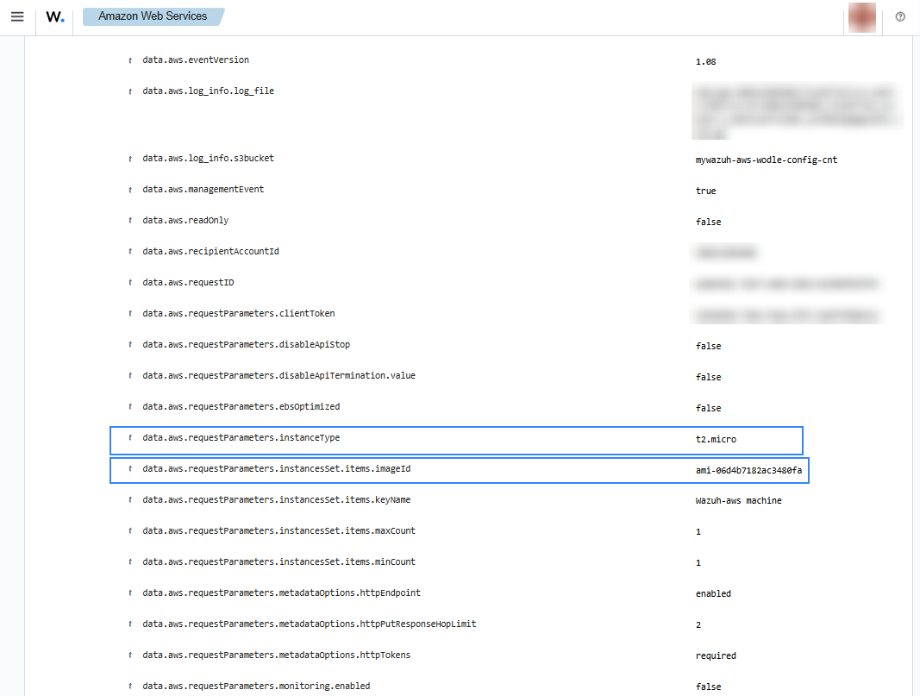Click type icon beside data.aws.eventVersion

[130, 60]
